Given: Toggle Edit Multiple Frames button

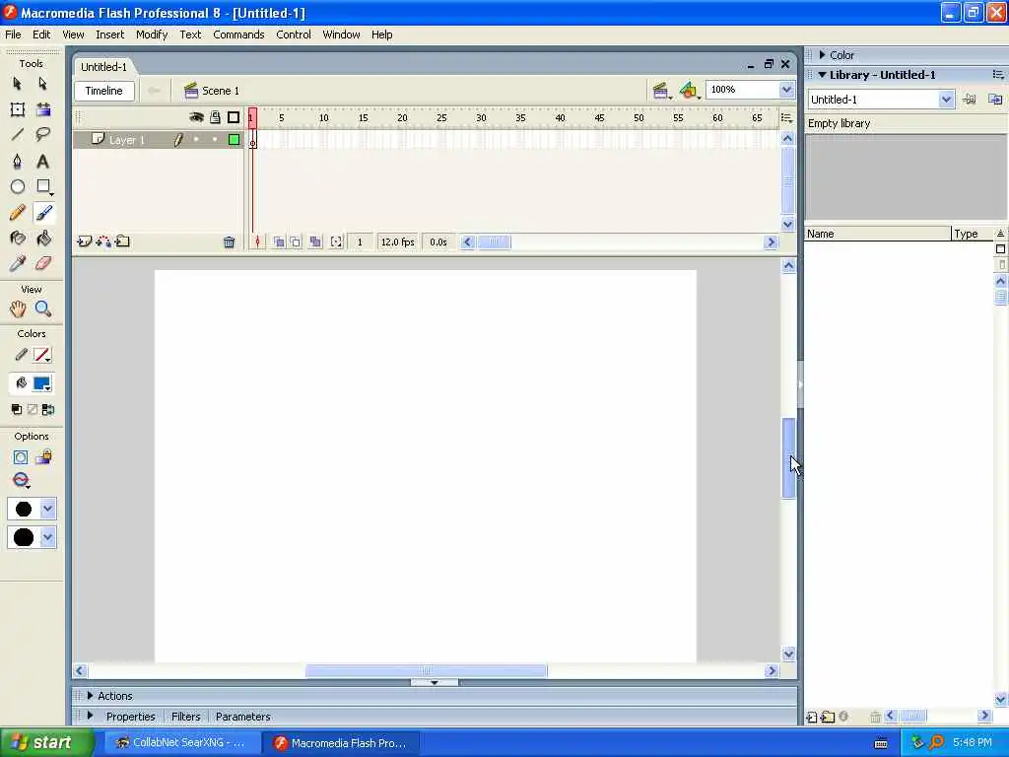Looking at the screenshot, I should (x=315, y=242).
